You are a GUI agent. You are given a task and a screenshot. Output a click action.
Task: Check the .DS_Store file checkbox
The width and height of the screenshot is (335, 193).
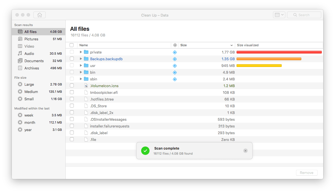72,106
